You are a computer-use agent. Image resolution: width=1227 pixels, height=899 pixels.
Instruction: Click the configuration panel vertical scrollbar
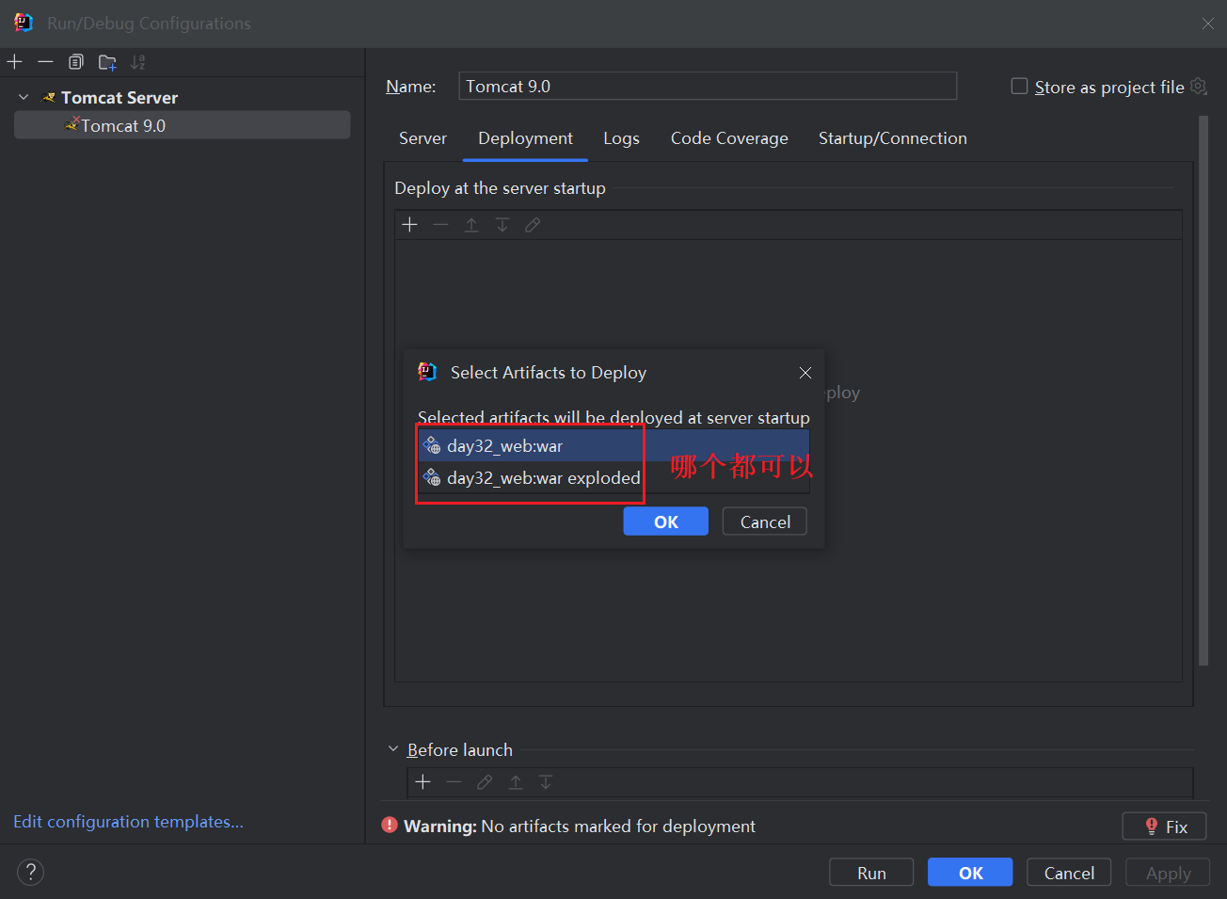pos(1203,391)
